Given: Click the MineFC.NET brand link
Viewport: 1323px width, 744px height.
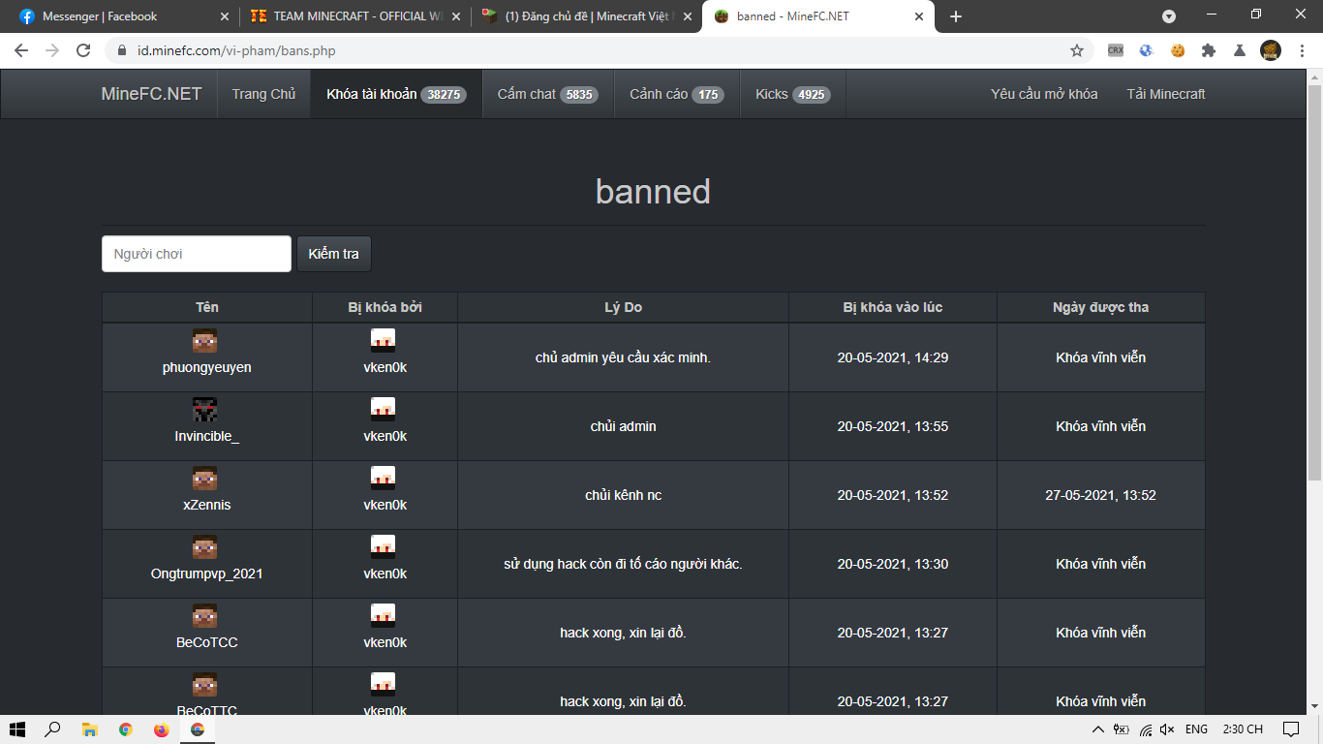Looking at the screenshot, I should coord(152,94).
